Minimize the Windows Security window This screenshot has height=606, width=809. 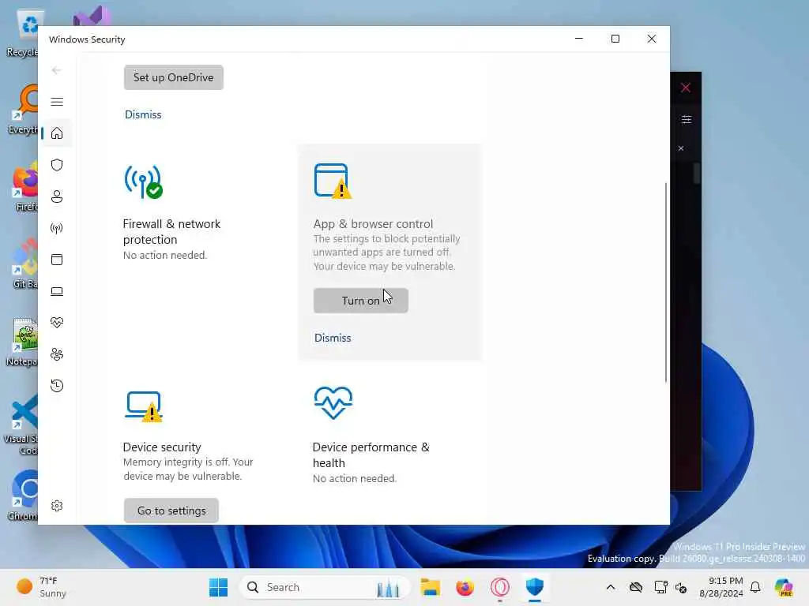(579, 39)
